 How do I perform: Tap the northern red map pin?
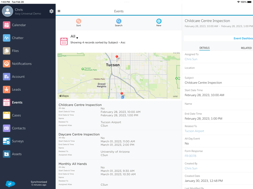[x=117, y=57]
